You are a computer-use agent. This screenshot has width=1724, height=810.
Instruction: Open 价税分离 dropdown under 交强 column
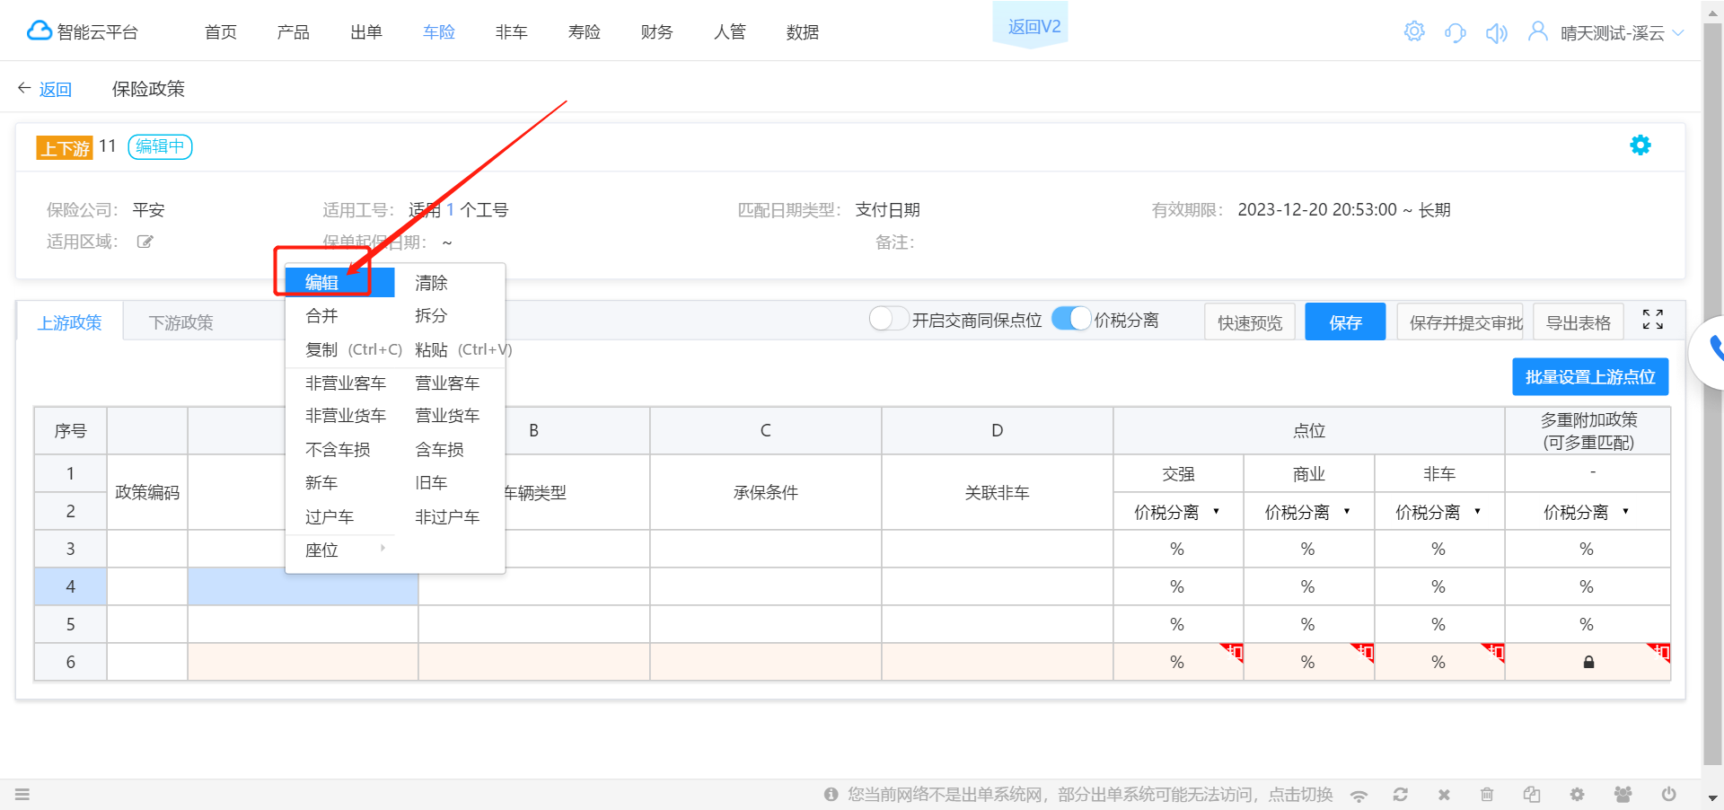[1177, 512]
